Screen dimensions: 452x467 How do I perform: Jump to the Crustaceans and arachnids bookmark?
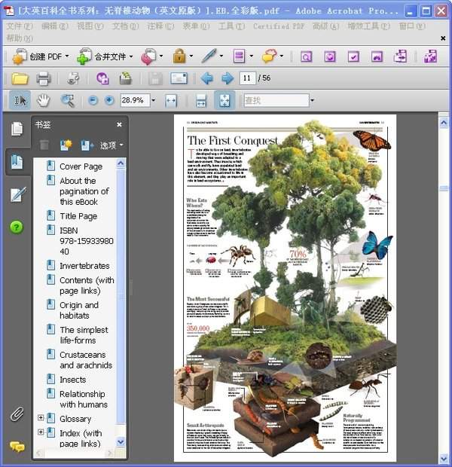pos(86,360)
